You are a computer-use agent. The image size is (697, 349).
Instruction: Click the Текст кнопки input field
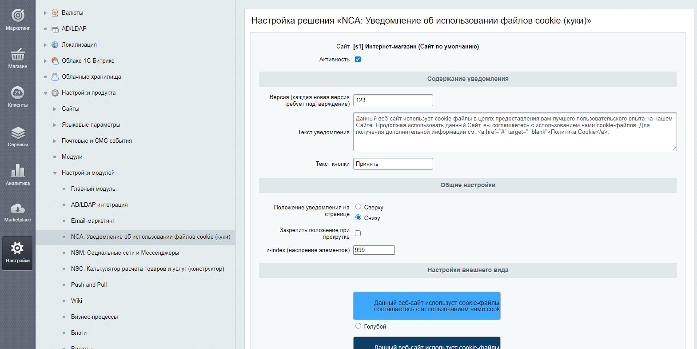point(393,164)
